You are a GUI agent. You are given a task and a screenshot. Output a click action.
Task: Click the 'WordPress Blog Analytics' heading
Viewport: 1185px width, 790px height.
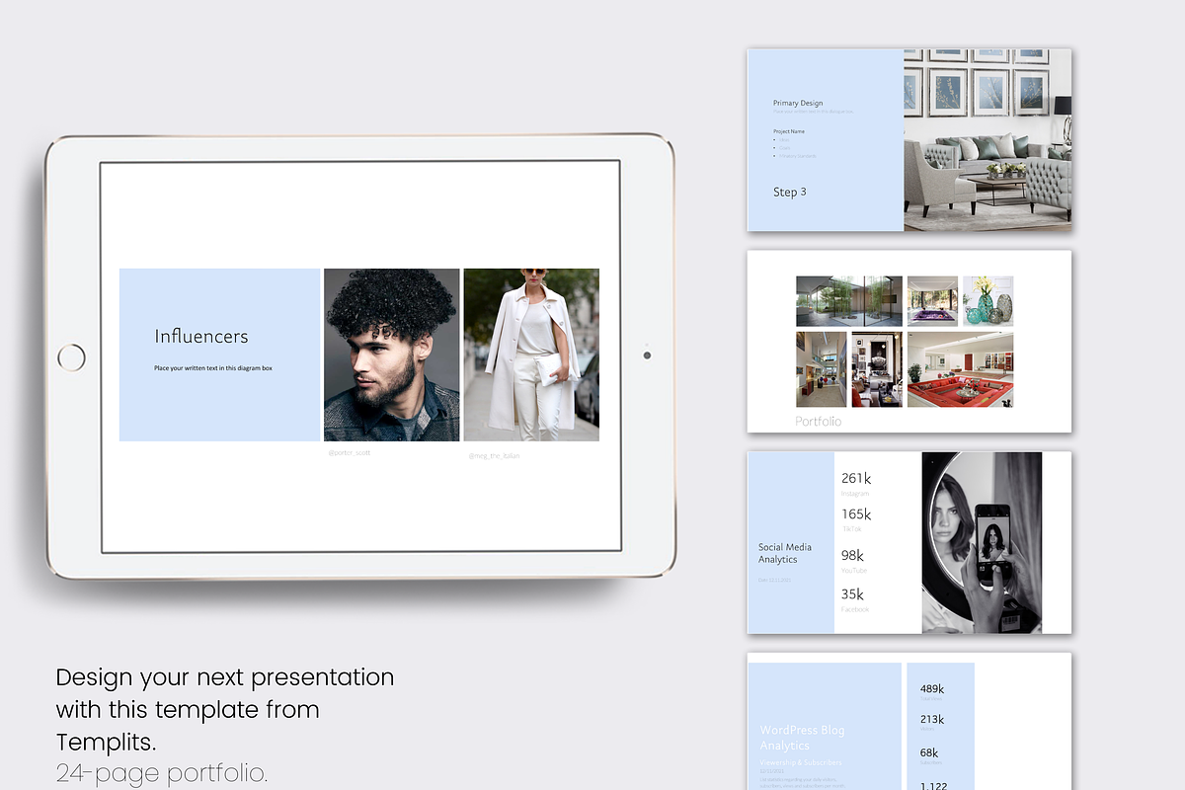pos(802,738)
